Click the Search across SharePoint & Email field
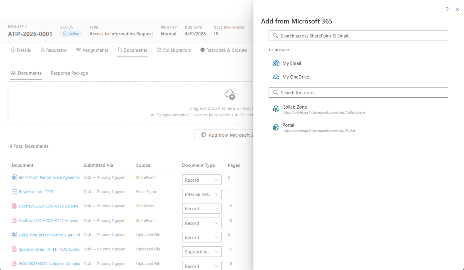464x270 pixels. [358, 36]
